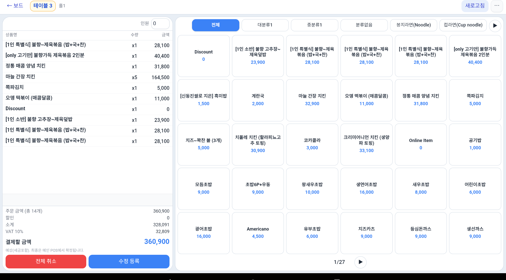The height and width of the screenshot is (280, 506).
Task: Select order row 마늘 간장 치킨 x5
Action: tap(88, 77)
